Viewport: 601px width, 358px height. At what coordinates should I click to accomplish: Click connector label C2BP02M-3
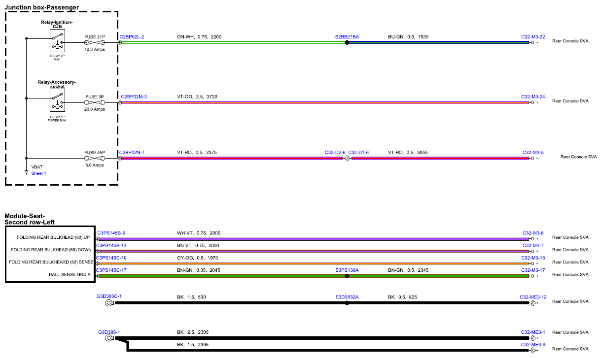pos(134,97)
